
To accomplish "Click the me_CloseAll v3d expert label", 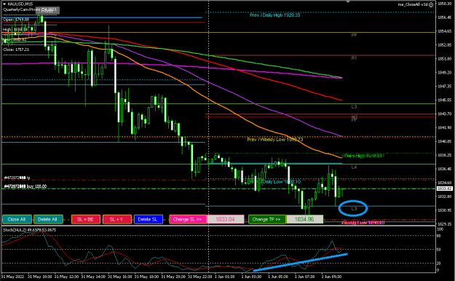I will tap(413, 4).
